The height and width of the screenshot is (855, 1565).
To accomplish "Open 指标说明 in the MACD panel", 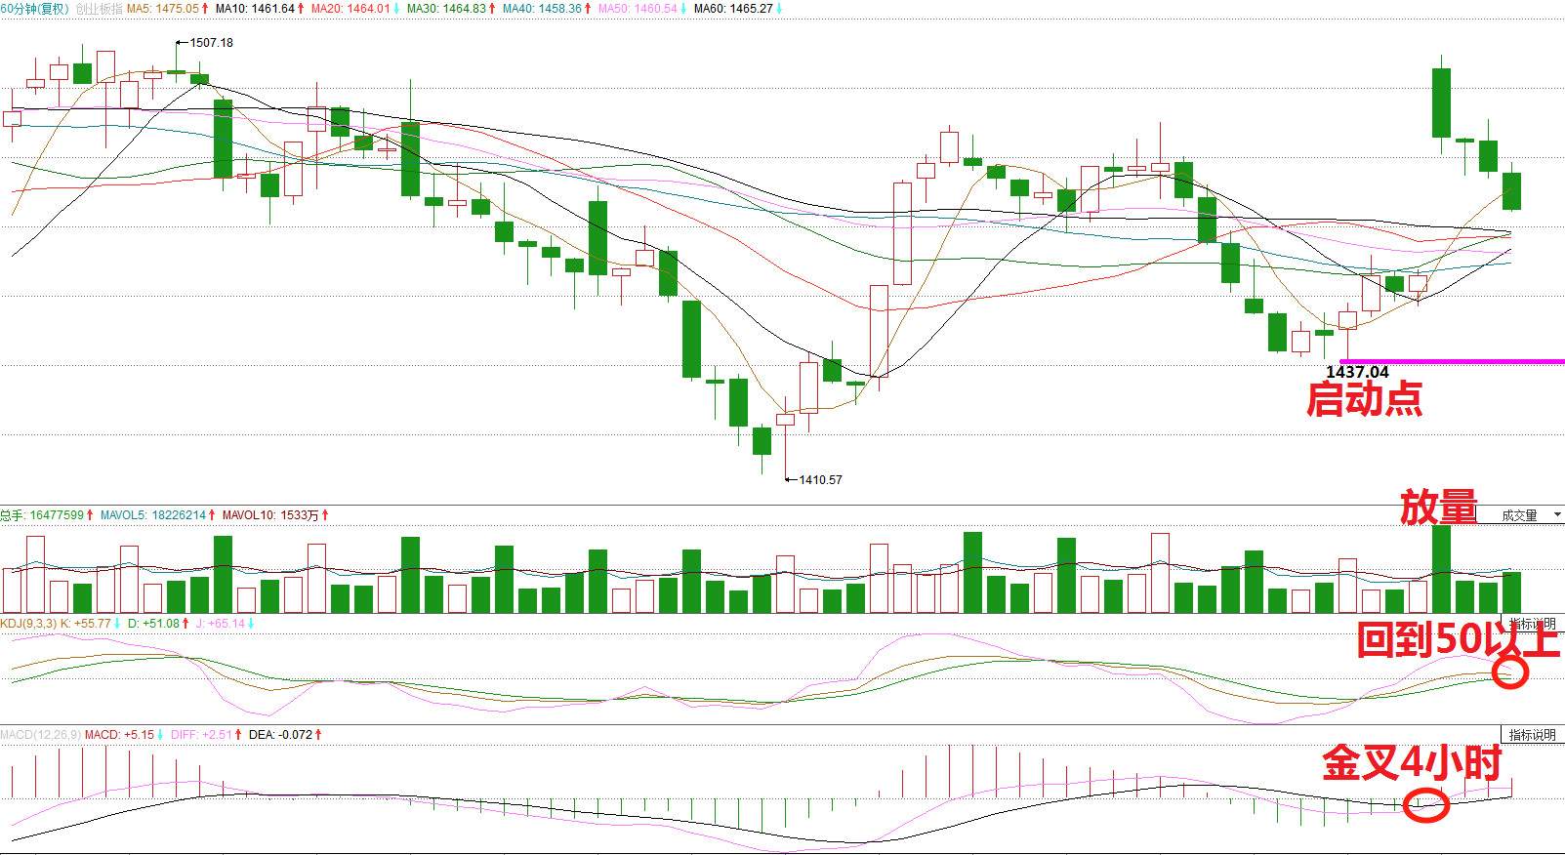I will pos(1533,735).
